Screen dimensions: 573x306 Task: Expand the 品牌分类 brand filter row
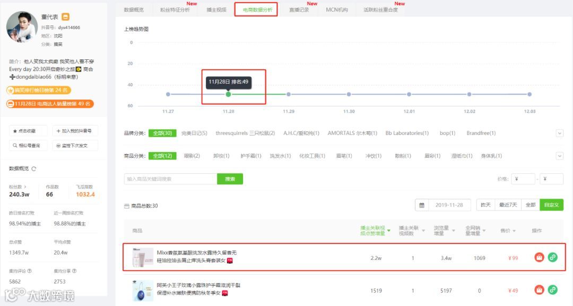[x=560, y=133]
